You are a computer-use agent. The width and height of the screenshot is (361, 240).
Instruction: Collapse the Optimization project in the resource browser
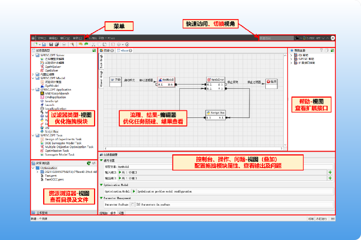tap(33, 168)
